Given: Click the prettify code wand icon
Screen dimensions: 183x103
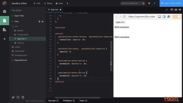Looking at the screenshot, I should (x=167, y=10).
